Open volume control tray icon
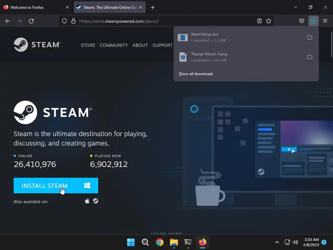The image size is (333, 250). 295,242
